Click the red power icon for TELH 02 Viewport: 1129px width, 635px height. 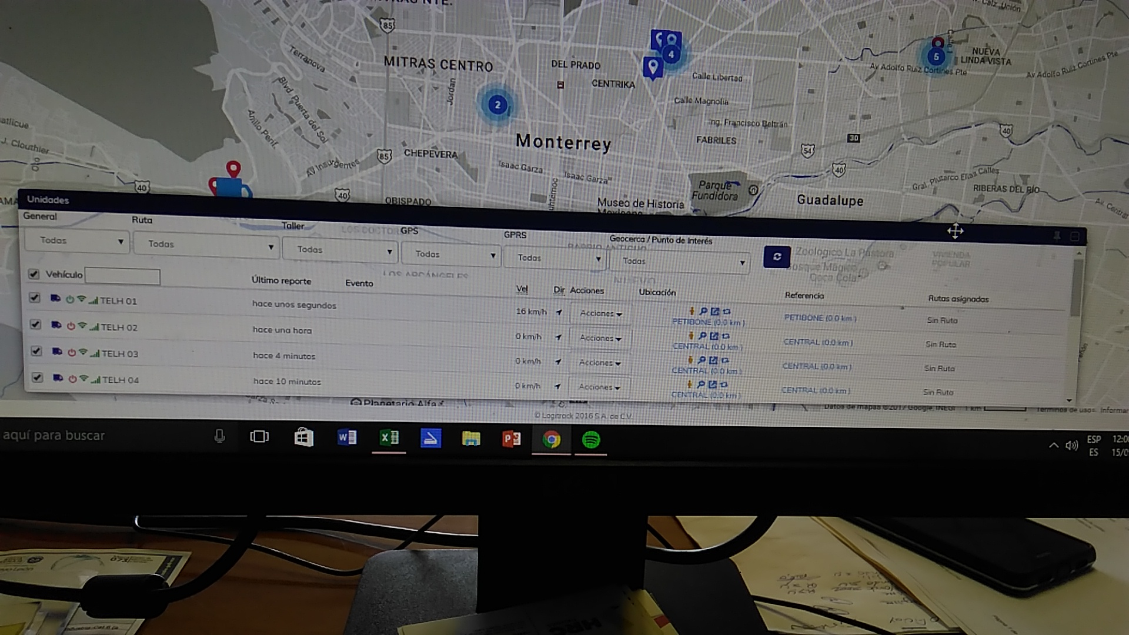[x=71, y=326]
